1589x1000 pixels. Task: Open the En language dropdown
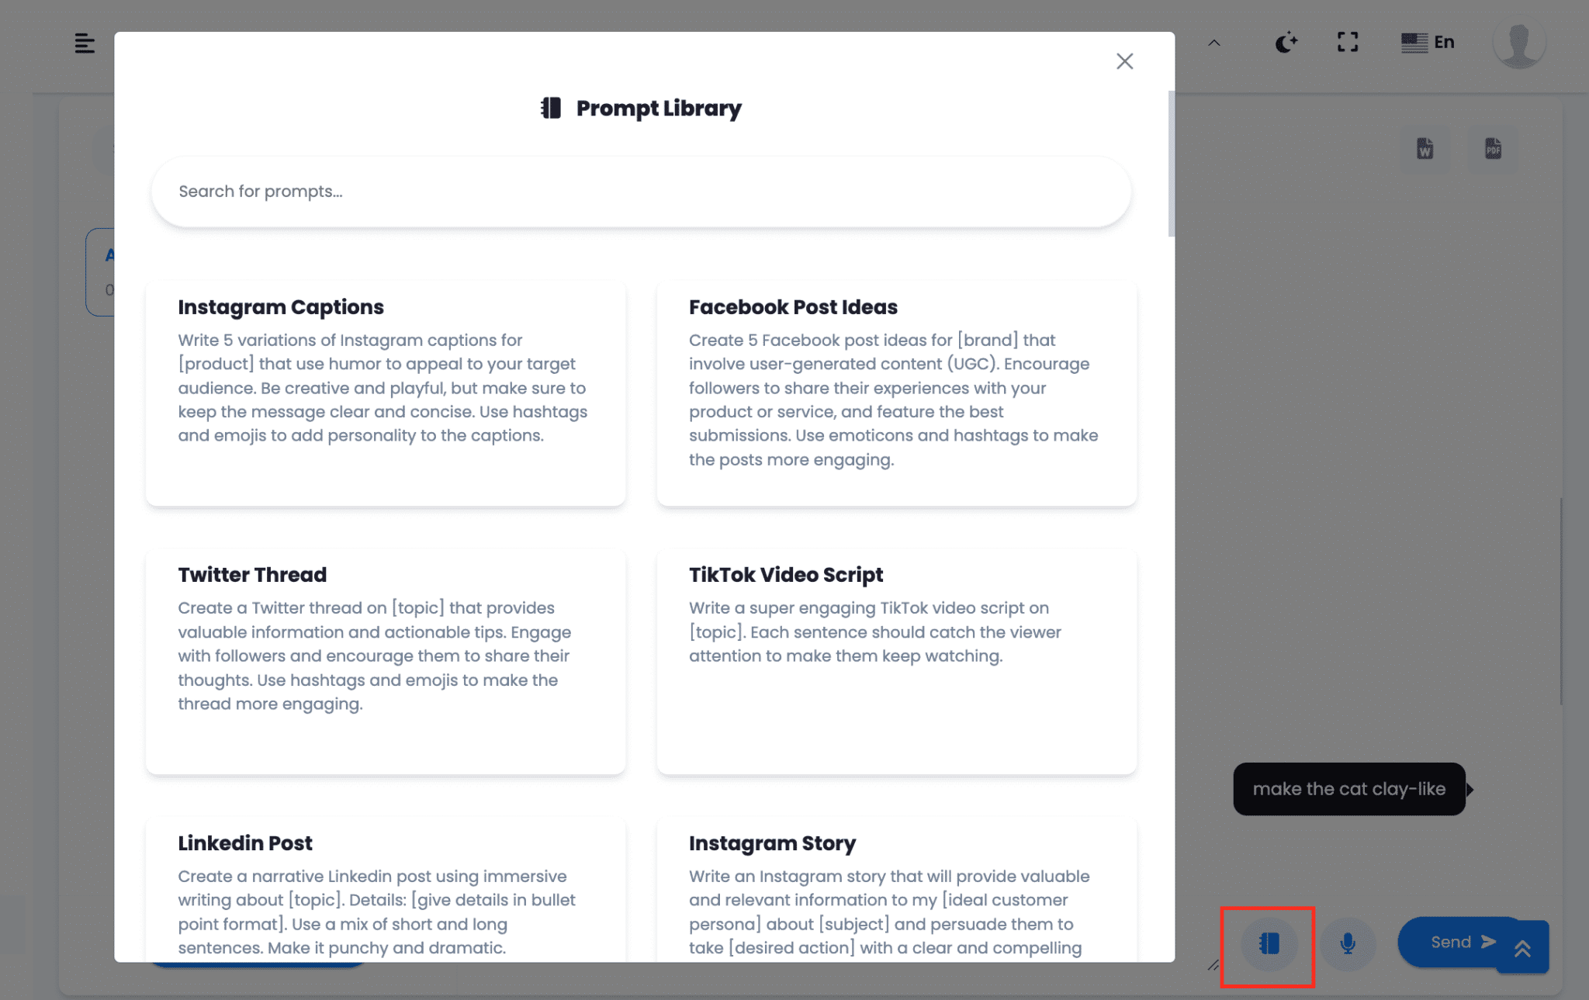1428,43
